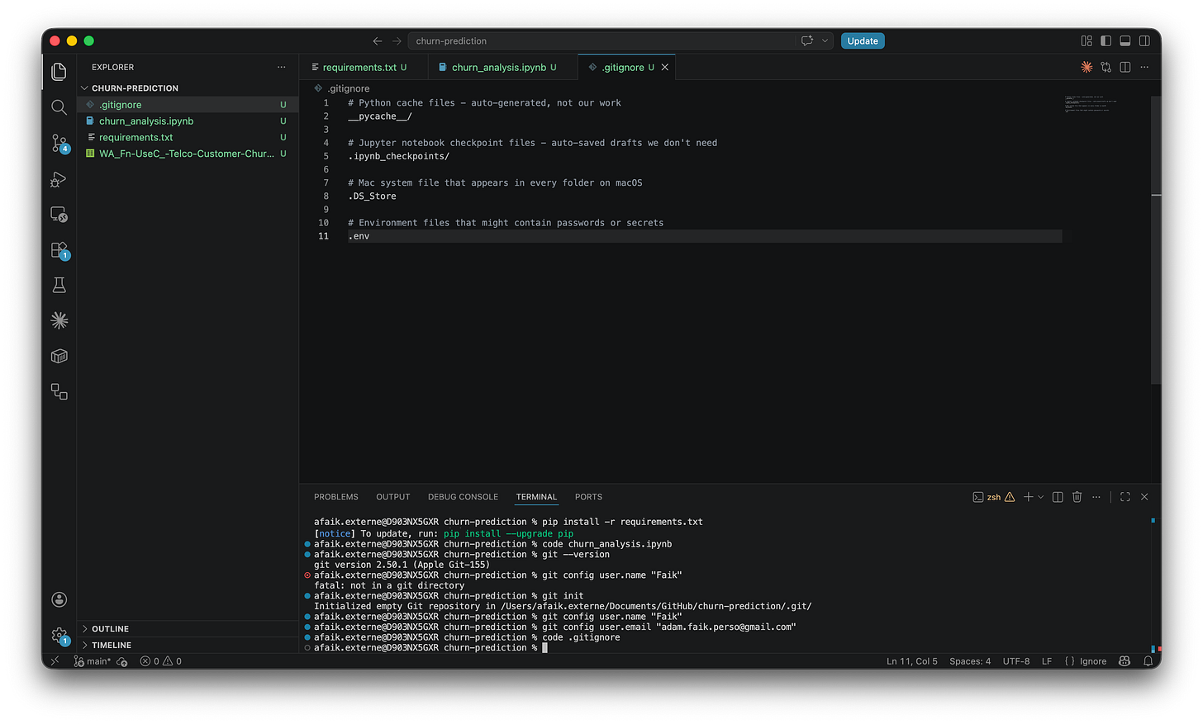Kill the zsh terminal with the trash icon
This screenshot has height=724, width=1203.
coord(1077,496)
